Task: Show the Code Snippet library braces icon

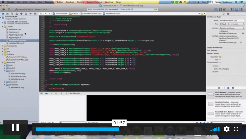Action: pyautogui.click(x=224, y=88)
